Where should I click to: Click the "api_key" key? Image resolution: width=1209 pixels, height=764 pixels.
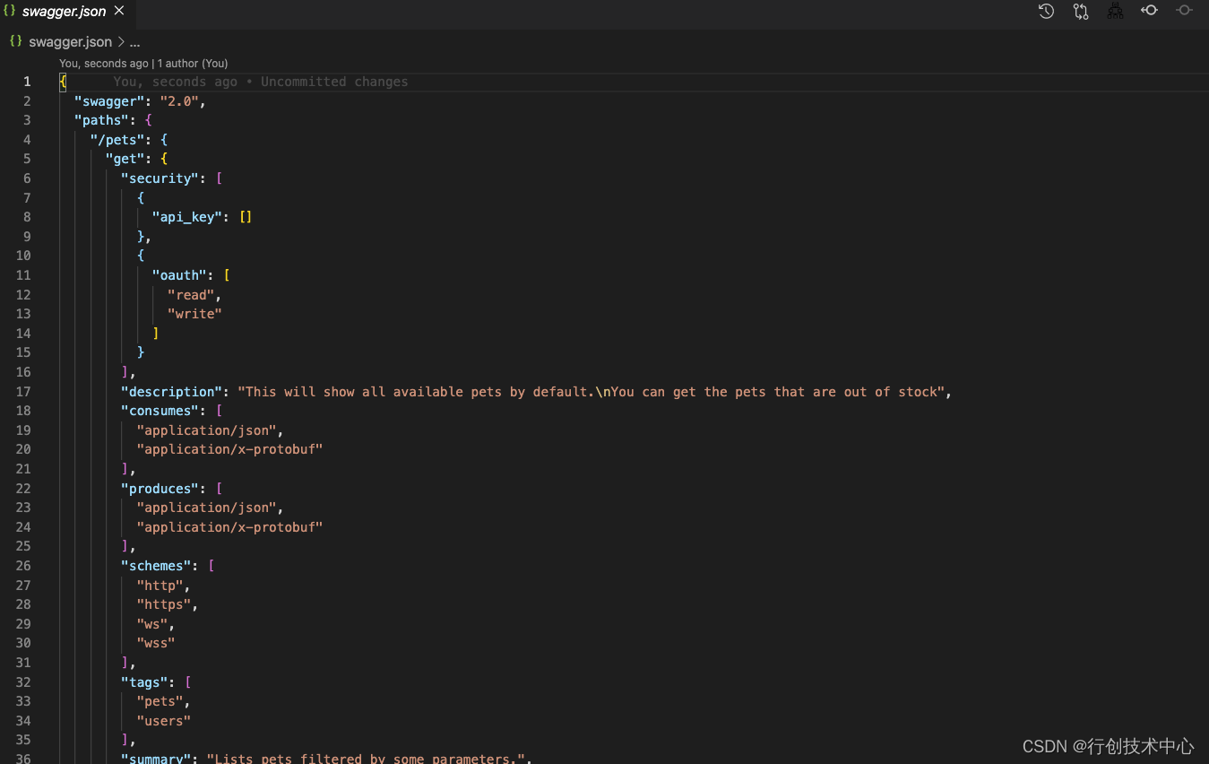(x=187, y=217)
